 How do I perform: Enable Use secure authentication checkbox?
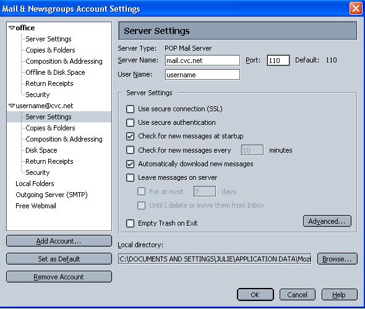click(130, 122)
